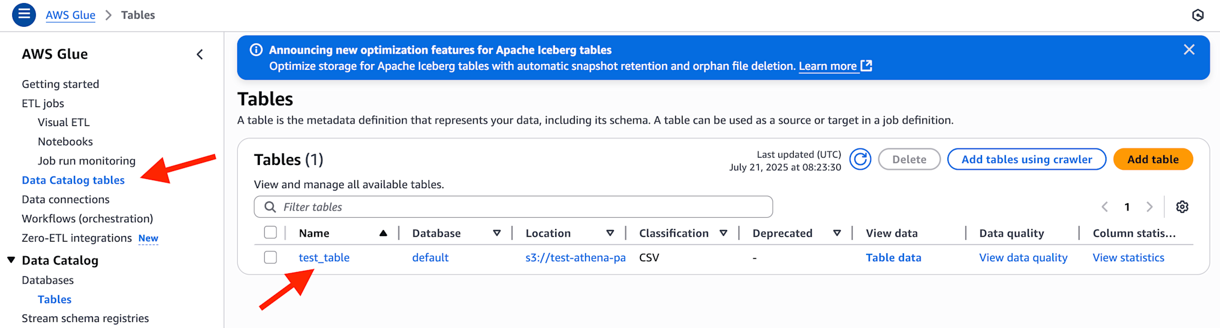Select all tables with header checkbox
The width and height of the screenshot is (1220, 328).
tap(270, 232)
